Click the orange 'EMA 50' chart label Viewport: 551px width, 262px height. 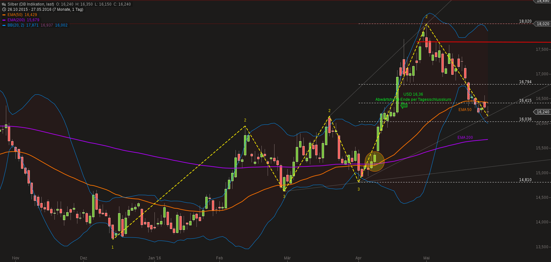[x=465, y=110]
